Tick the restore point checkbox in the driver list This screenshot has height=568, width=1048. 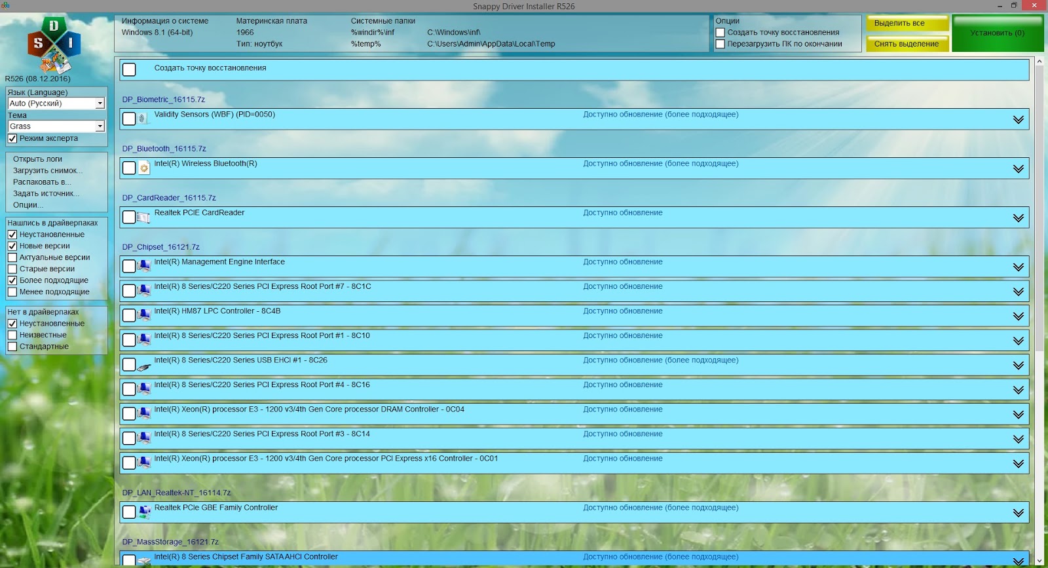pos(129,69)
